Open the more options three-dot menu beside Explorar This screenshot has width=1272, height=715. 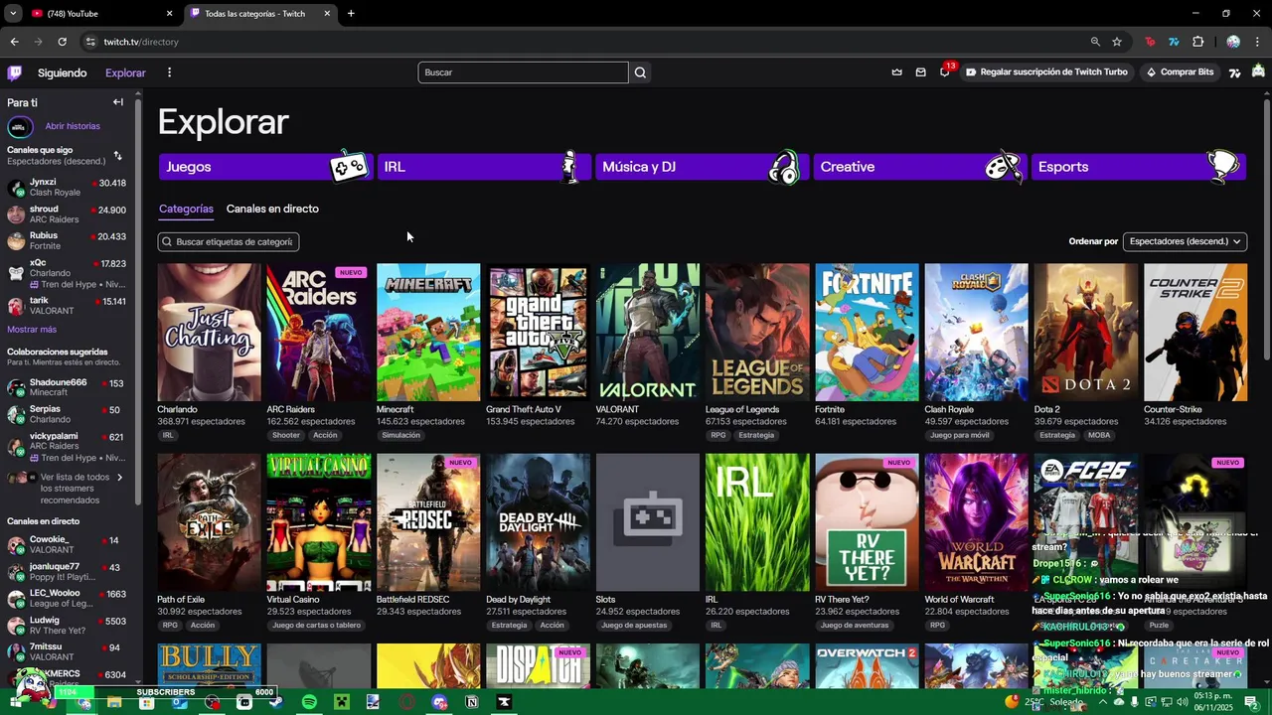(169, 72)
